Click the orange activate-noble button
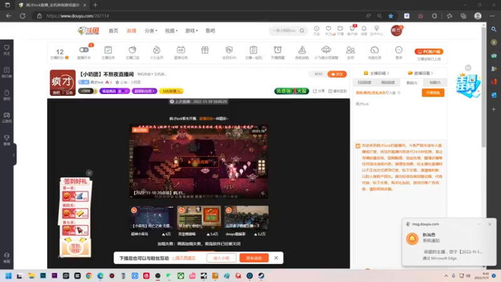The image size is (501, 282). (x=433, y=93)
